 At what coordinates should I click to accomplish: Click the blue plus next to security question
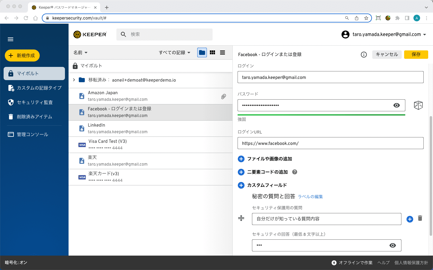tap(410, 219)
